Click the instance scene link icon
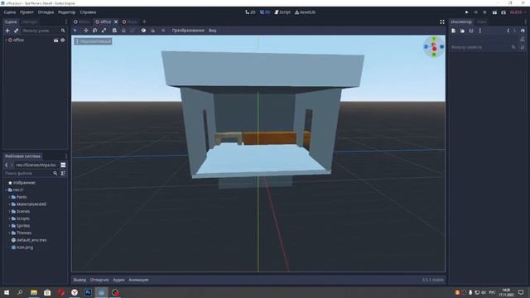 (x=16, y=31)
